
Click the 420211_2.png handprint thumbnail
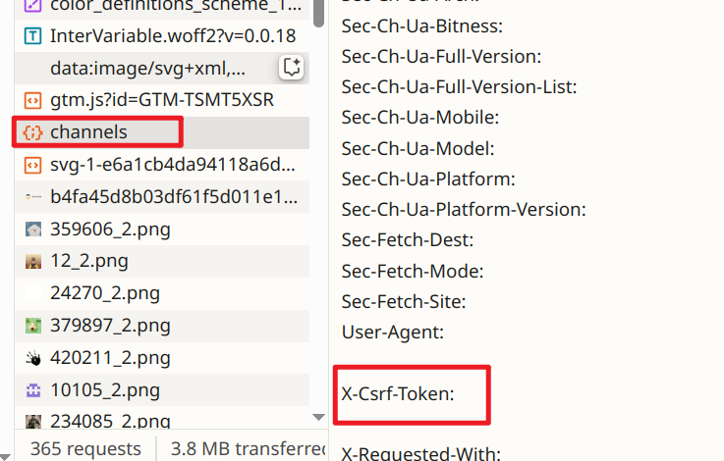point(32,358)
